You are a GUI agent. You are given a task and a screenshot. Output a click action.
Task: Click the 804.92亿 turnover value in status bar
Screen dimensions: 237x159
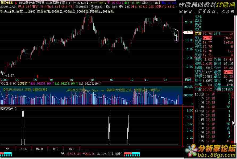pos(115,154)
